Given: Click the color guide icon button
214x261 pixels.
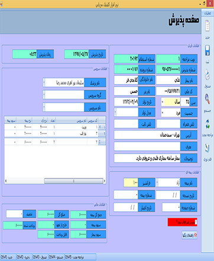Looking at the screenshot, I should tap(189, 235).
